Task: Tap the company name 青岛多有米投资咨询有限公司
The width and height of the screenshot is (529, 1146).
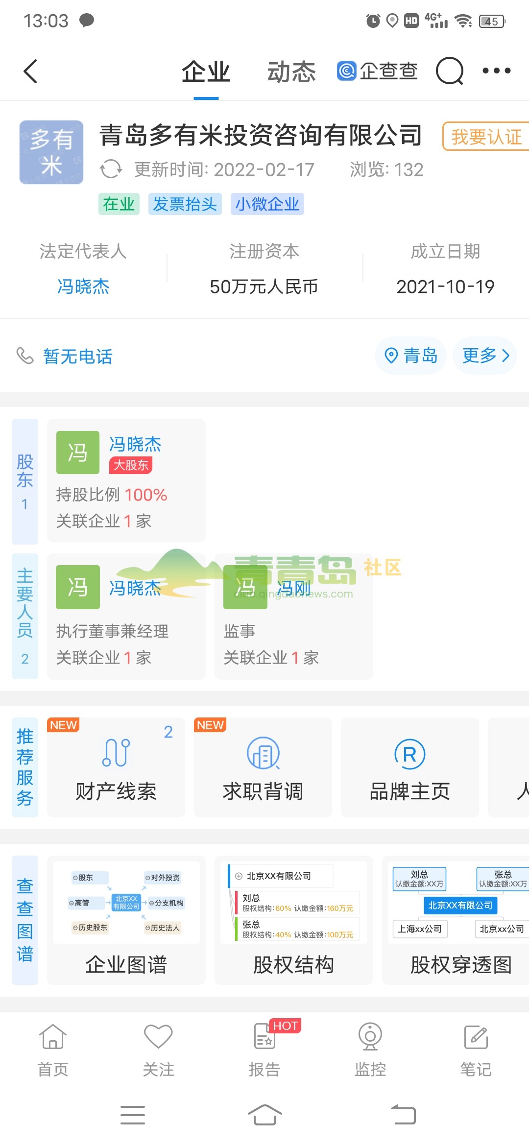Action: click(x=261, y=135)
